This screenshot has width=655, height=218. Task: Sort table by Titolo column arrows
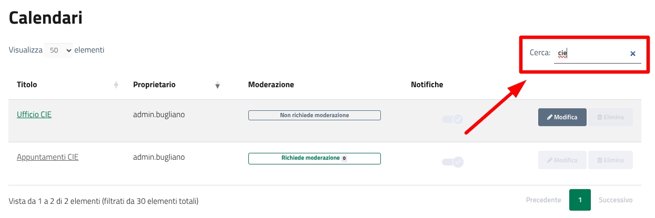click(x=116, y=85)
